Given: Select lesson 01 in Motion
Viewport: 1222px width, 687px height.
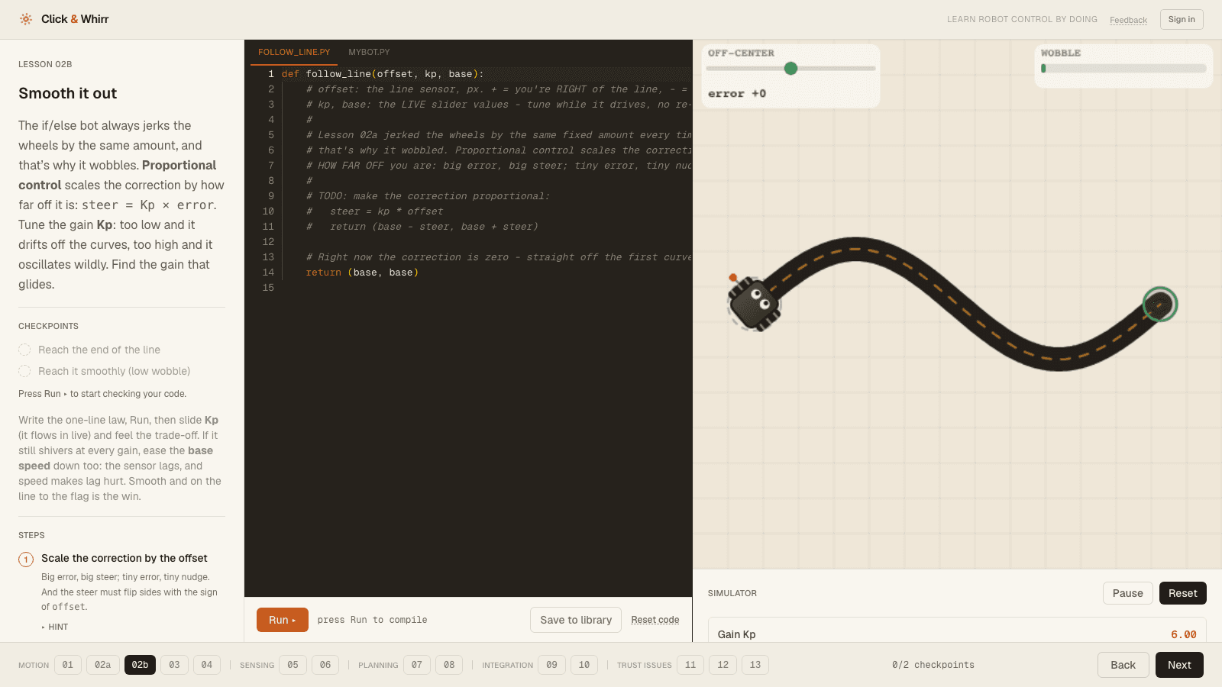Looking at the screenshot, I should pos(68,665).
